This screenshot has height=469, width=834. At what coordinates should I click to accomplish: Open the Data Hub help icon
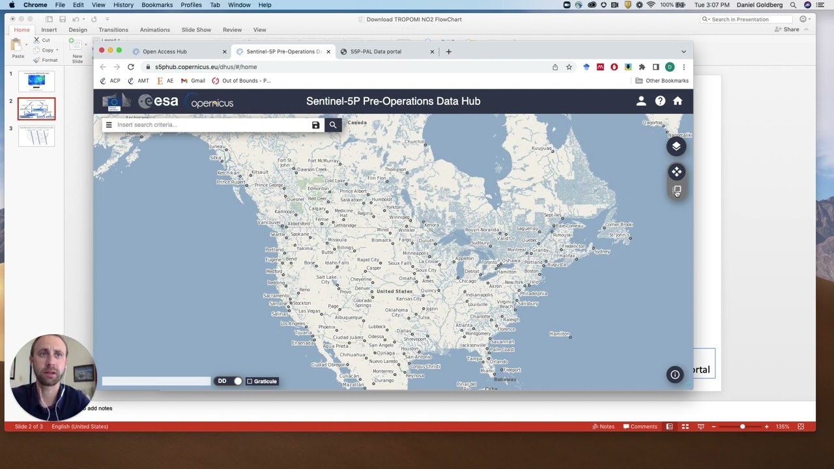tap(660, 101)
